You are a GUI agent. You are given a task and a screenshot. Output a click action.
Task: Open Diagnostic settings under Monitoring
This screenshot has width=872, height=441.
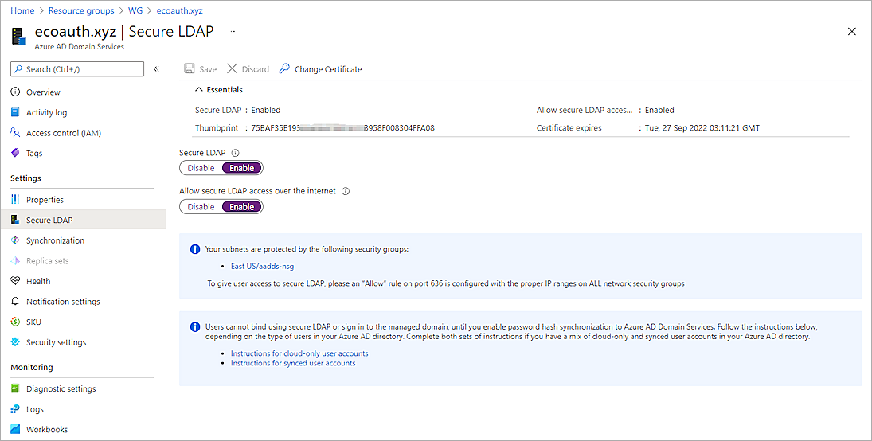[x=61, y=389]
